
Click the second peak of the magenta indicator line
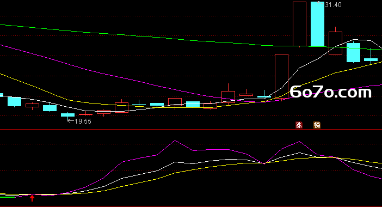(x=299, y=142)
